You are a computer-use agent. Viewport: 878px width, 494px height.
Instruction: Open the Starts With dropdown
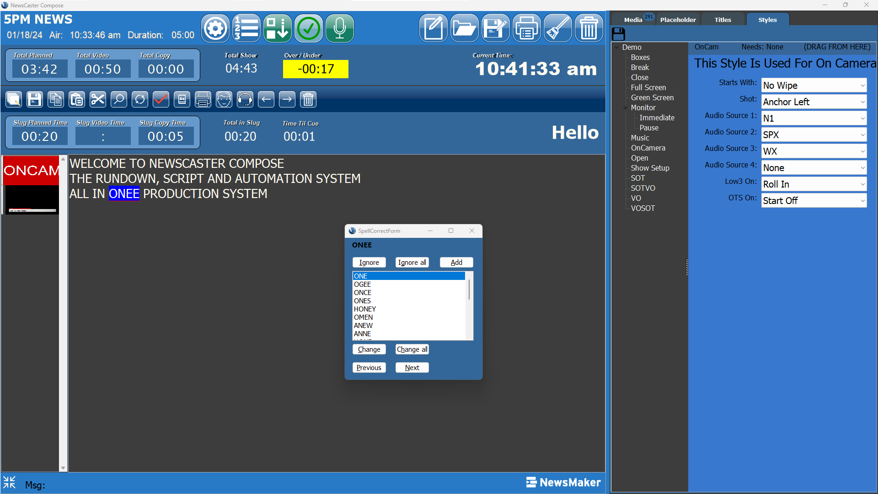tap(814, 86)
